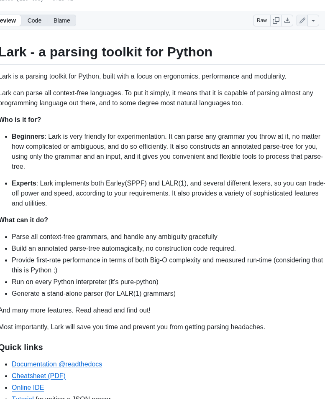The image size is (325, 399).
Task: Open the Online IDE link
Action: (28, 387)
